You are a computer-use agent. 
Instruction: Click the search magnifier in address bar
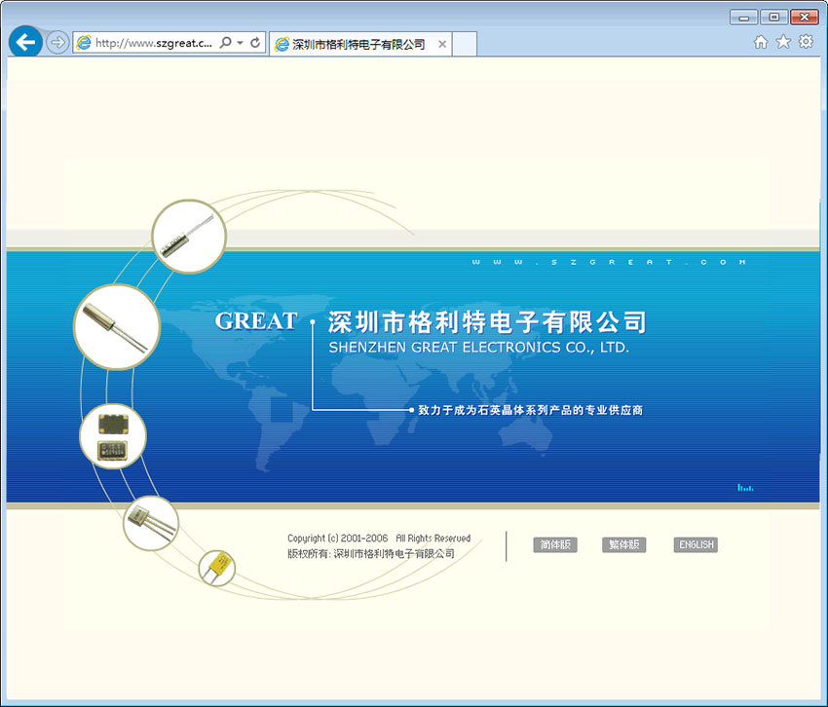click(x=226, y=43)
